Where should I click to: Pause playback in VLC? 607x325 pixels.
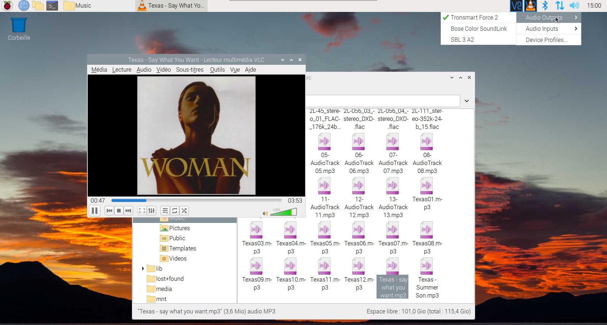[x=95, y=211]
